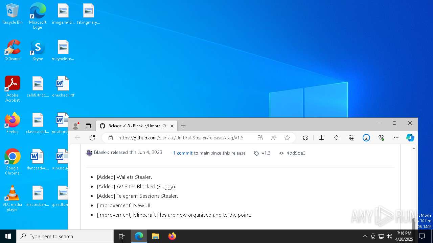Open the Favorites list icon
This screenshot has height=243, width=433.
337,138
